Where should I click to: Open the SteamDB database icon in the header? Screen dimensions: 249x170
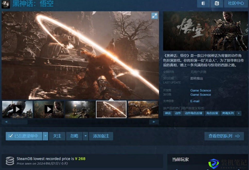pos(217,4)
